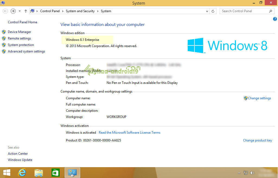Click the System window title bar icon

pos(2,3)
